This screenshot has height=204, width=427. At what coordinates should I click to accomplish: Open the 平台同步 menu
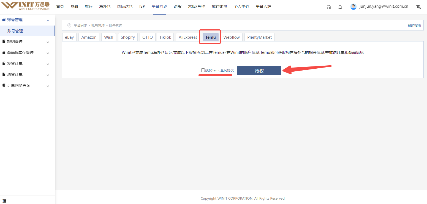click(x=159, y=6)
